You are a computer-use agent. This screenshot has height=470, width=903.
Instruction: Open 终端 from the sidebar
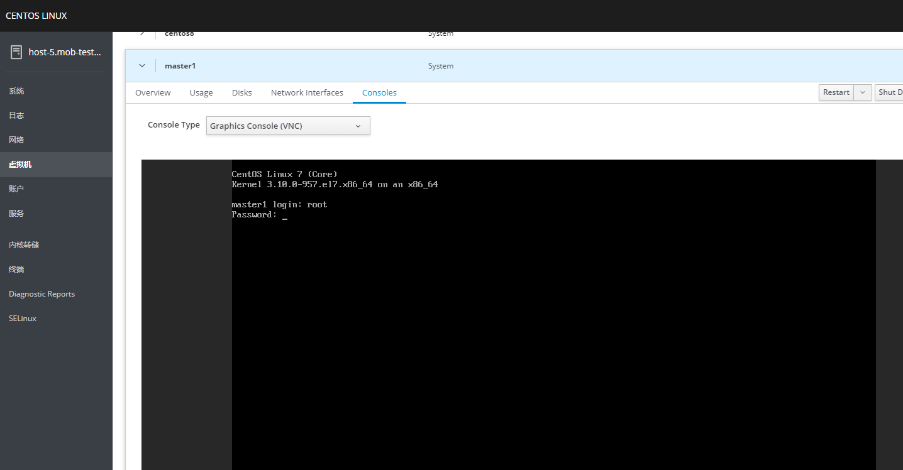pos(16,270)
